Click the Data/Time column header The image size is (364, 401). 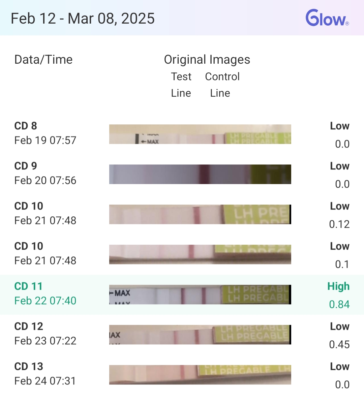[x=43, y=60]
